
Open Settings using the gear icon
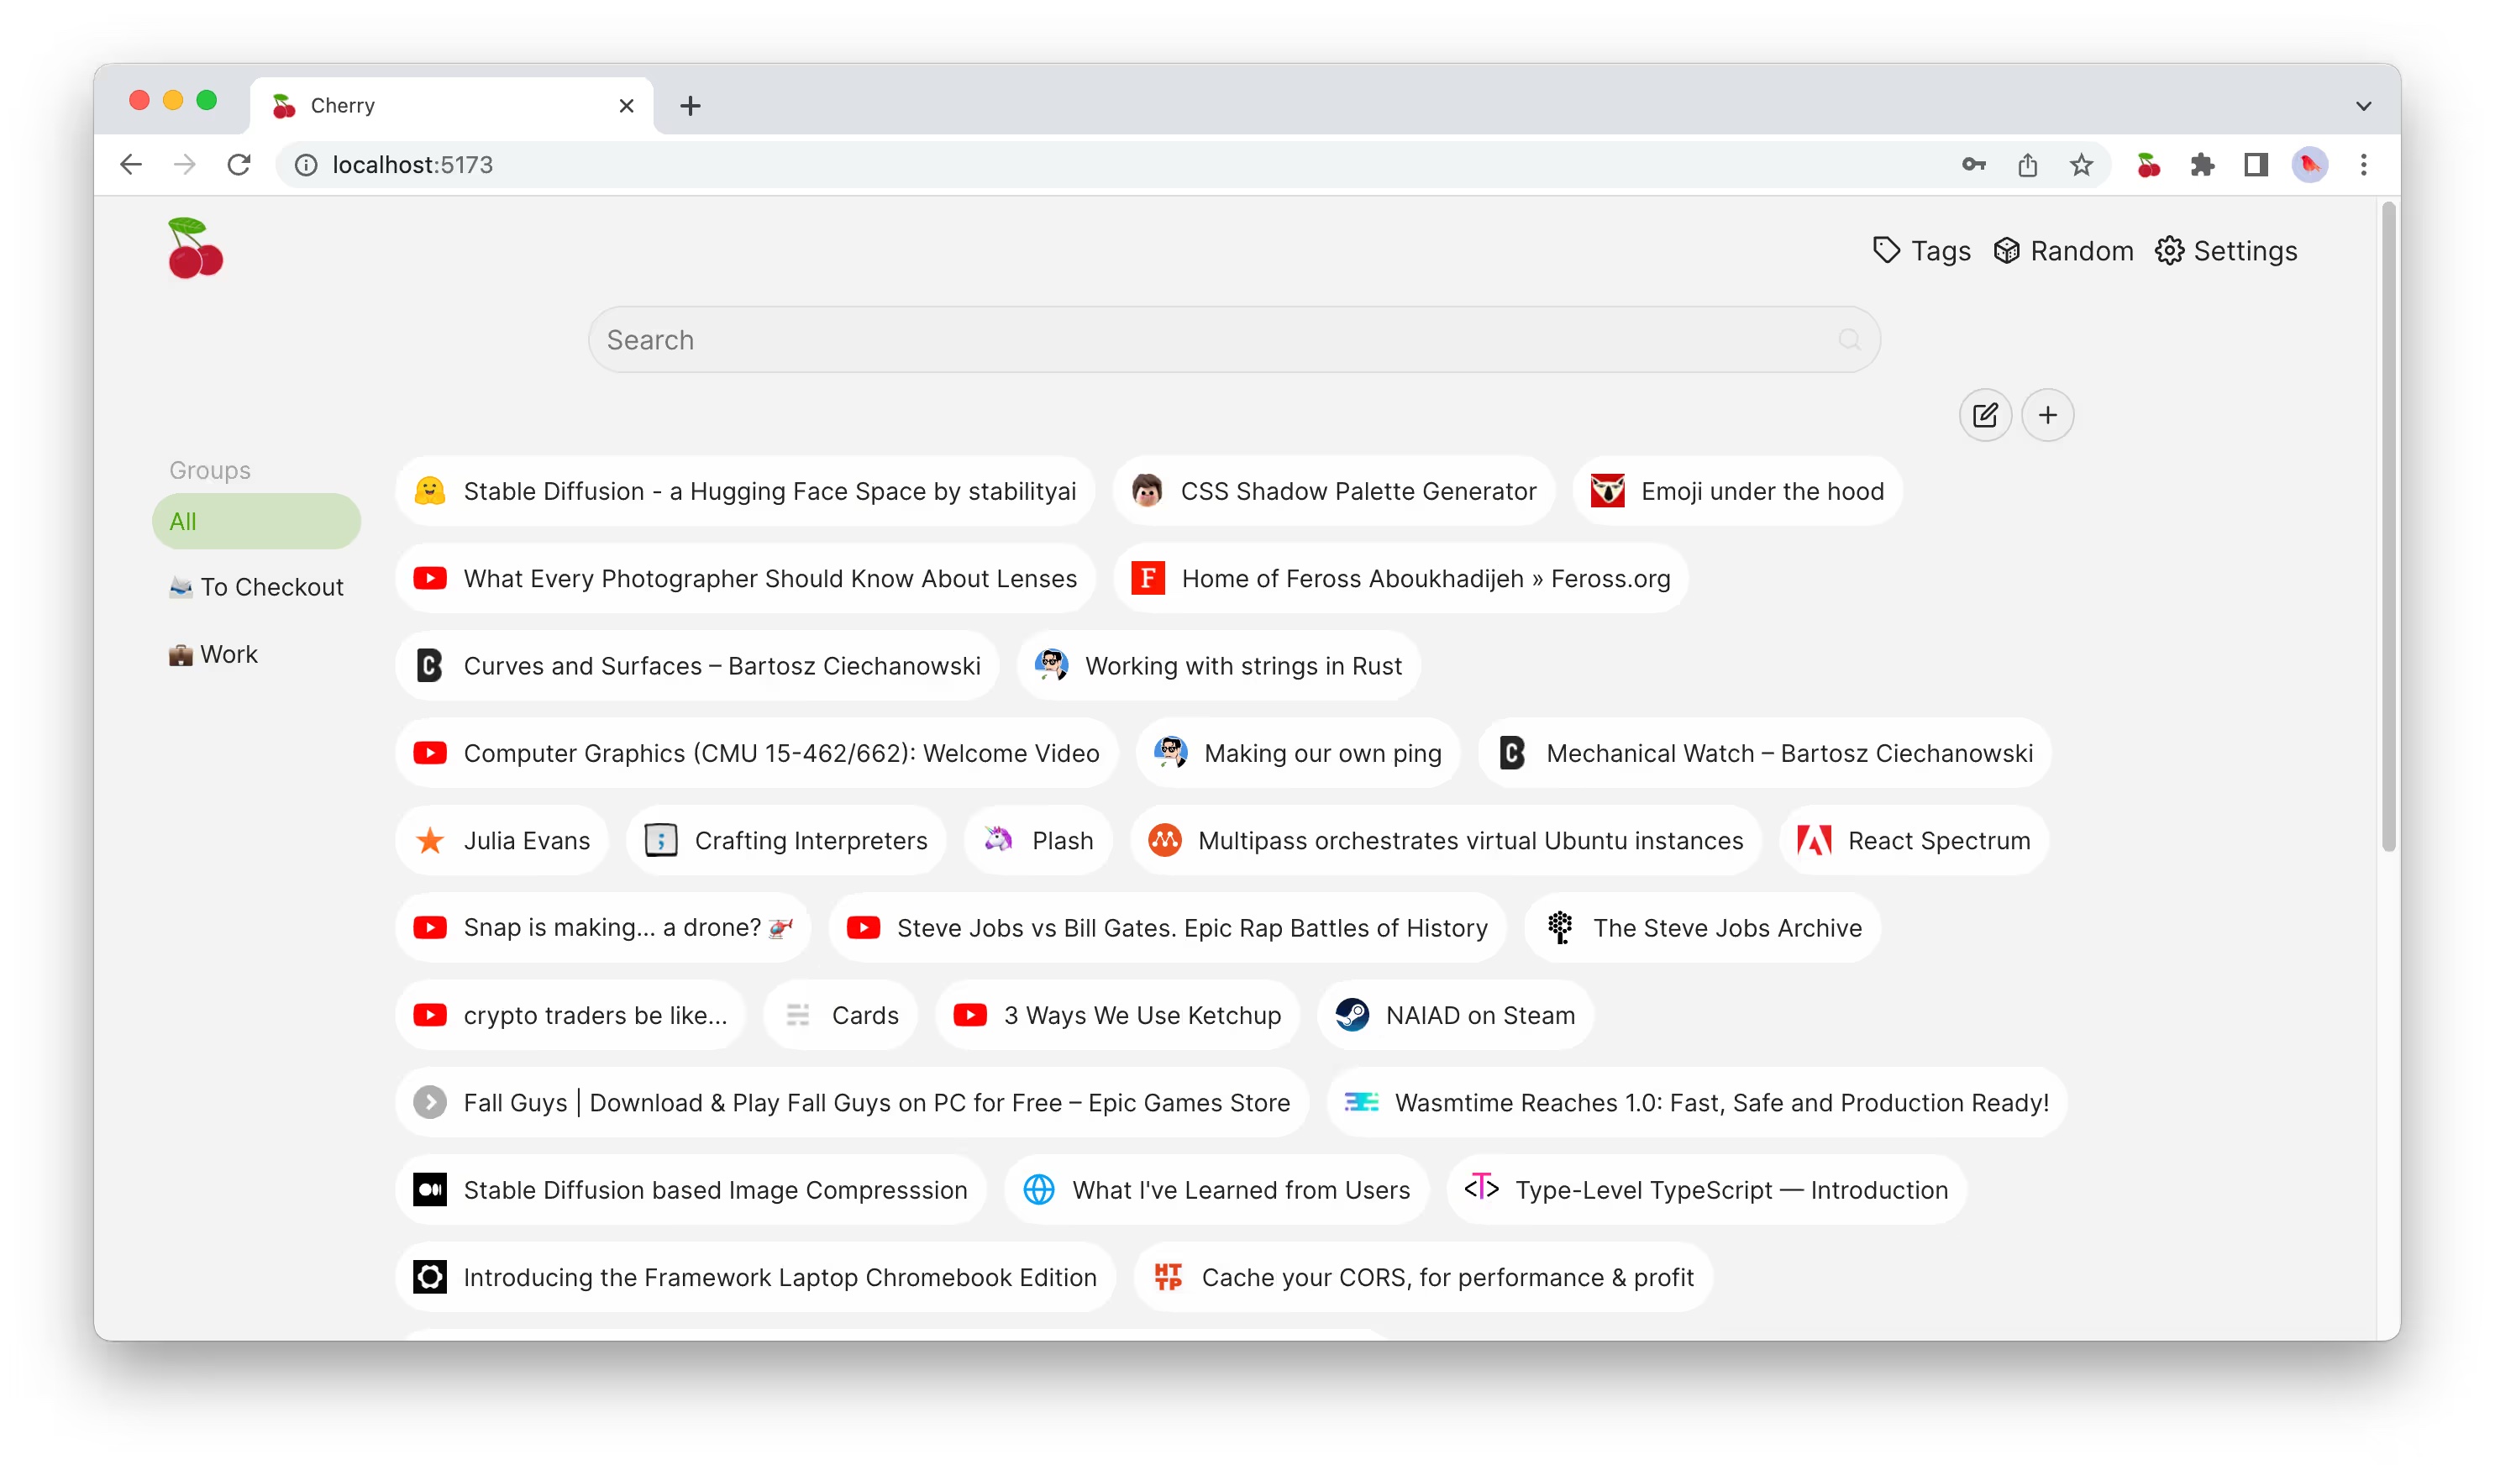point(2170,250)
